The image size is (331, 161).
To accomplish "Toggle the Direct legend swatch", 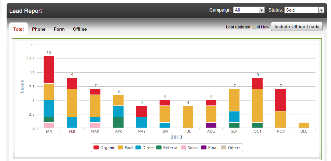I will coord(138,148).
